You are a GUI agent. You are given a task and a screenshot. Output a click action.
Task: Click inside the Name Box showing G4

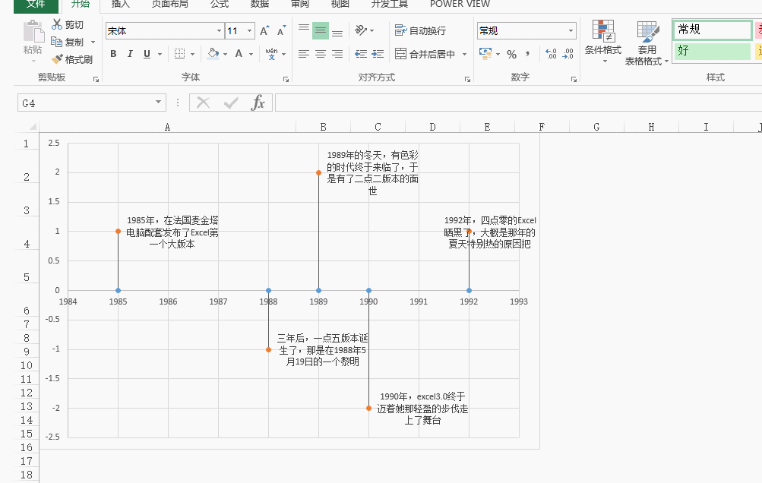84,102
